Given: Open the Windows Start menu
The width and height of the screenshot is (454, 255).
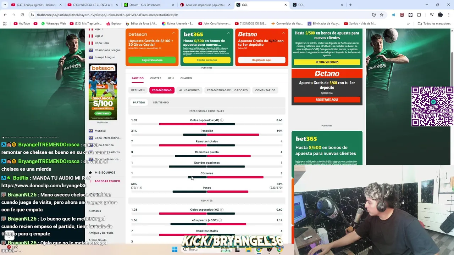Looking at the screenshot, I should (175, 249).
